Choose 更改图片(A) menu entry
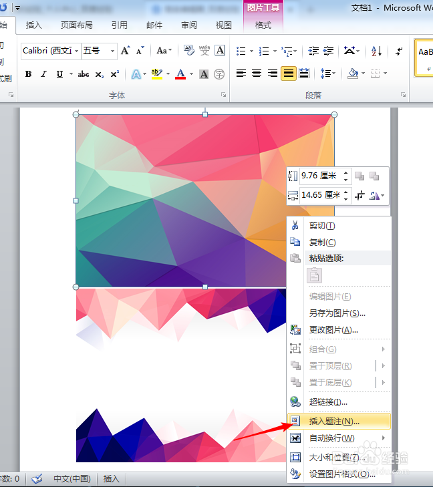This screenshot has width=433, height=487. coord(339,330)
